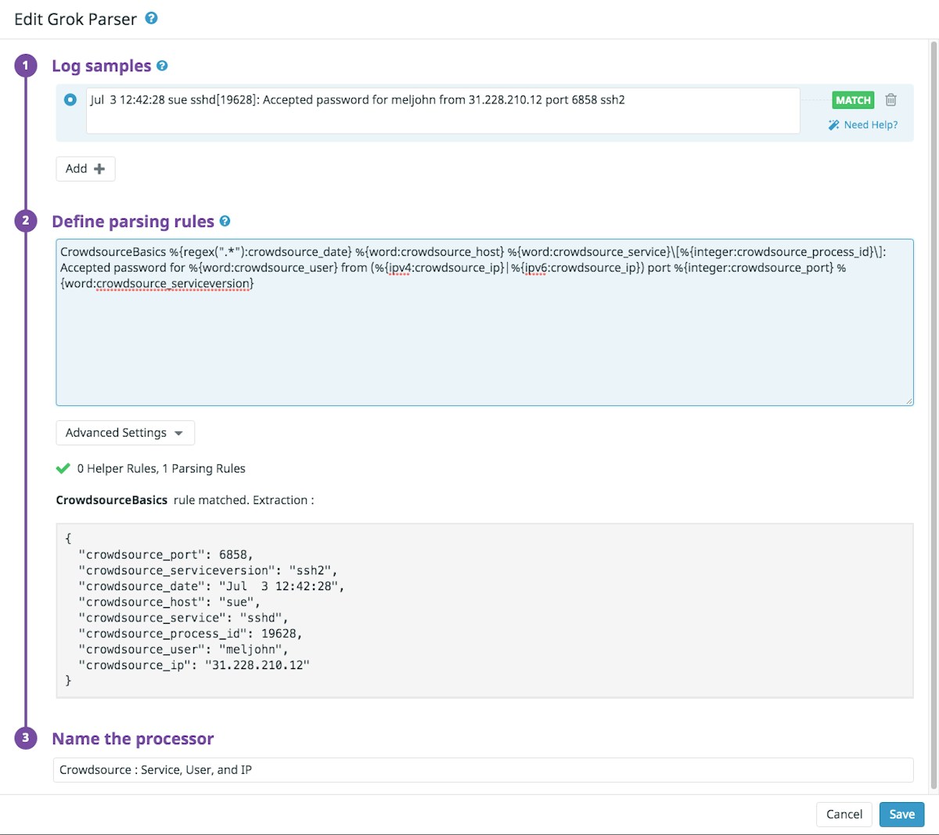This screenshot has width=939, height=835.
Task: Click help icon next to Log samples
Action: [162, 66]
